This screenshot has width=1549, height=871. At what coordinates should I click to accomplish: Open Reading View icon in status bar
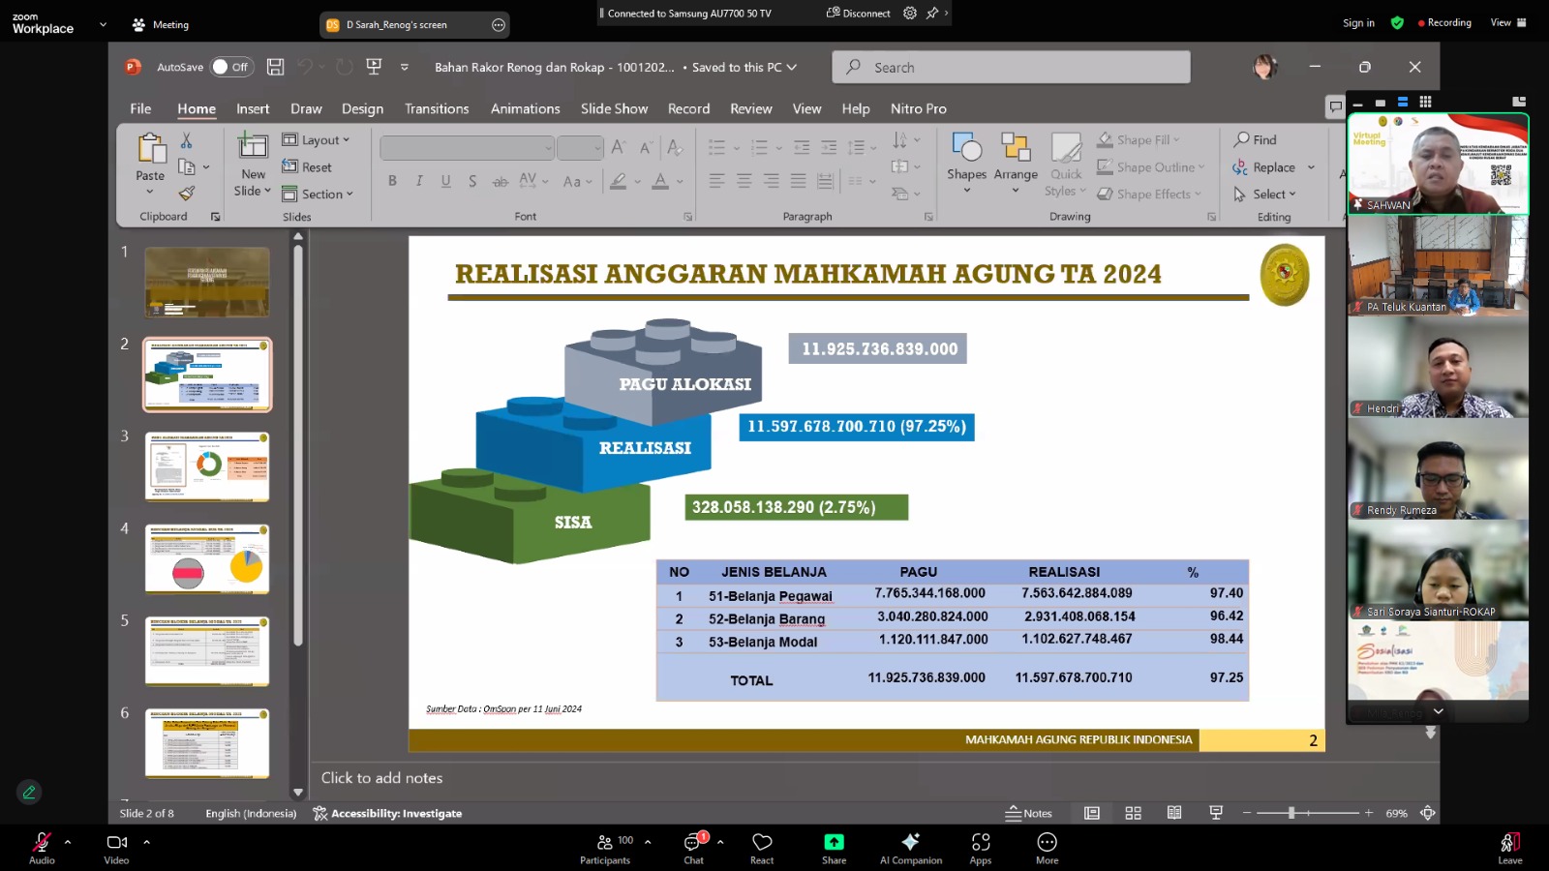1174,813
